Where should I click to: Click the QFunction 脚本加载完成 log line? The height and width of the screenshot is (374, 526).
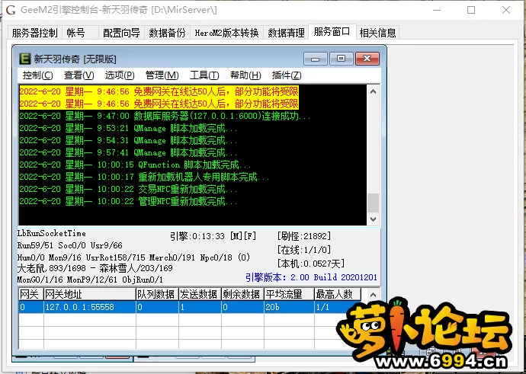coord(135,165)
